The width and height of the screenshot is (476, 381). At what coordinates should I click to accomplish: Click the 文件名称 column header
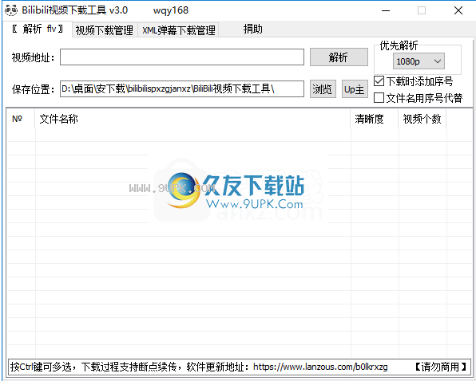point(192,119)
